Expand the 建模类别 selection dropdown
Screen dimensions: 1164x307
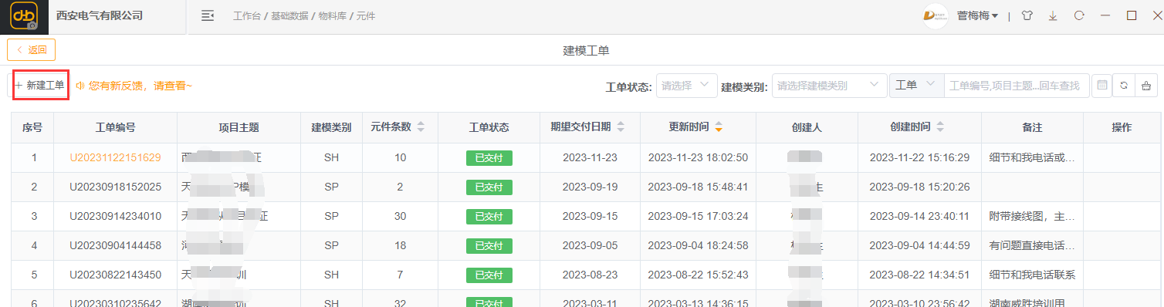829,86
